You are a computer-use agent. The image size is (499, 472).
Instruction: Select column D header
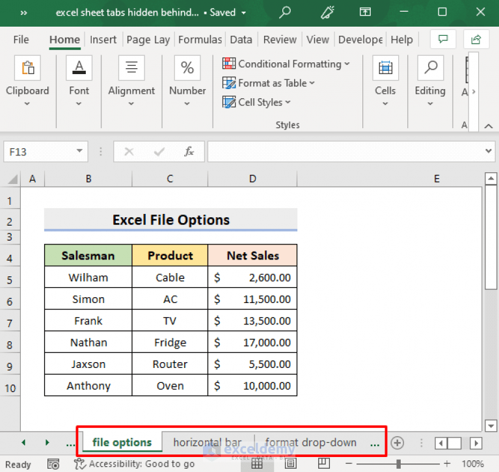252,179
